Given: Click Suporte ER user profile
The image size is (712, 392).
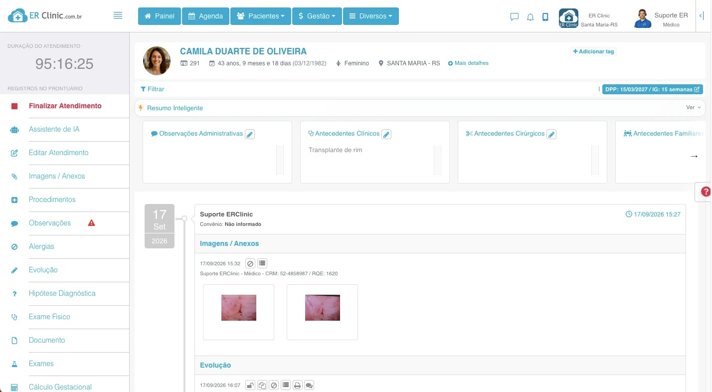Looking at the screenshot, I should click(x=662, y=18).
